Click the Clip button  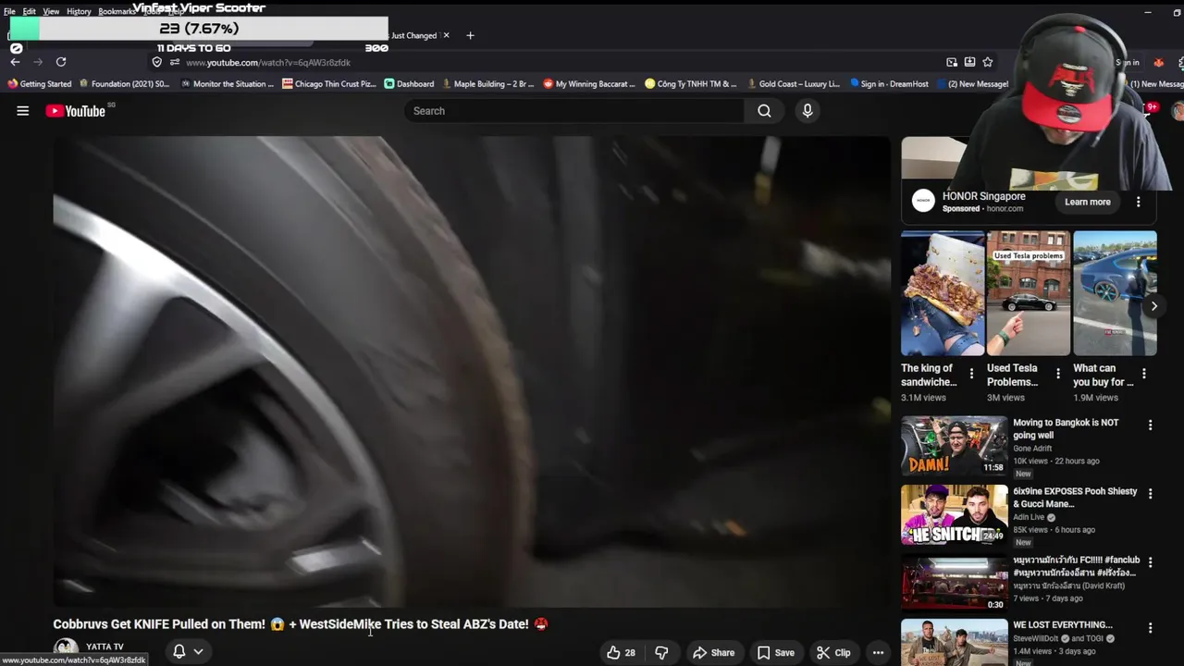pyautogui.click(x=833, y=653)
